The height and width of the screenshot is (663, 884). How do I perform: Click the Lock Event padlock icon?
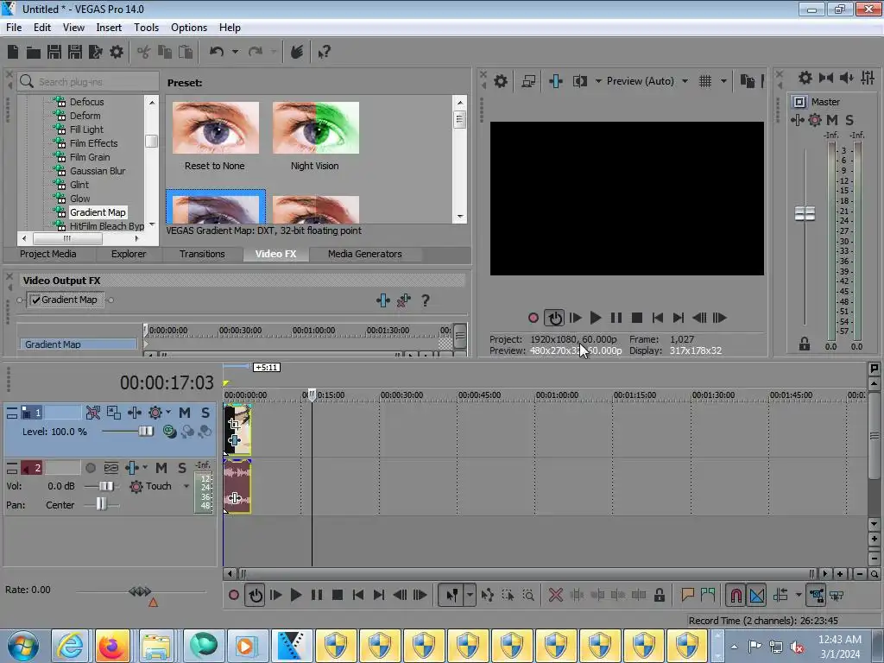(659, 595)
